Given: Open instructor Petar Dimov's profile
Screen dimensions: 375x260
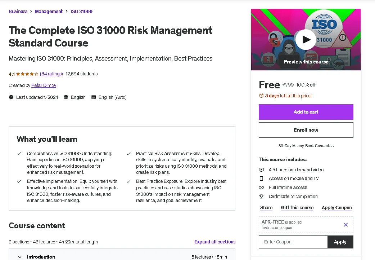Looking at the screenshot, I should click(x=44, y=85).
